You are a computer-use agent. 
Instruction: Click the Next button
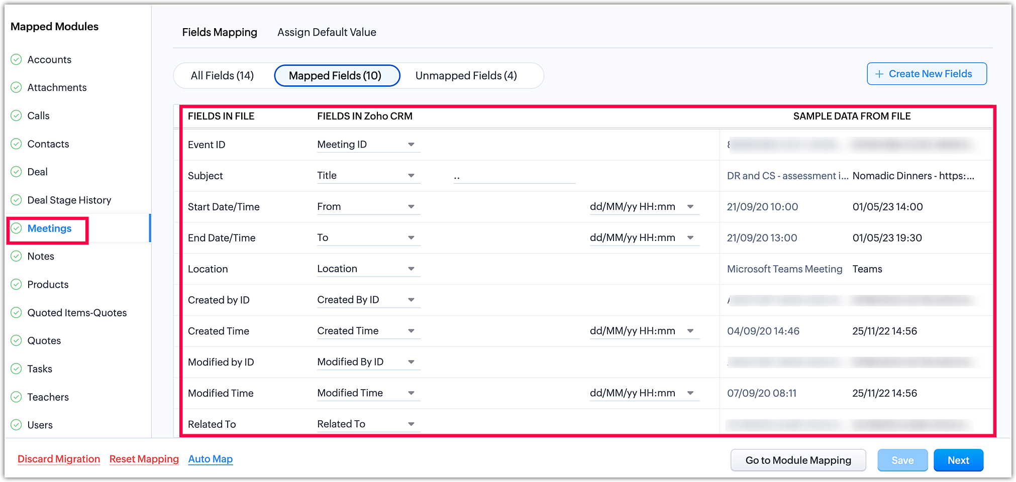[x=958, y=460]
